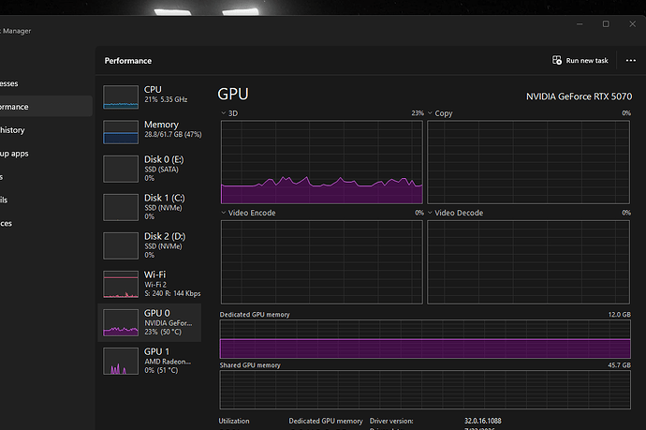Image resolution: width=646 pixels, height=430 pixels.
Task: Click the Run new task button label
Action: tap(587, 61)
